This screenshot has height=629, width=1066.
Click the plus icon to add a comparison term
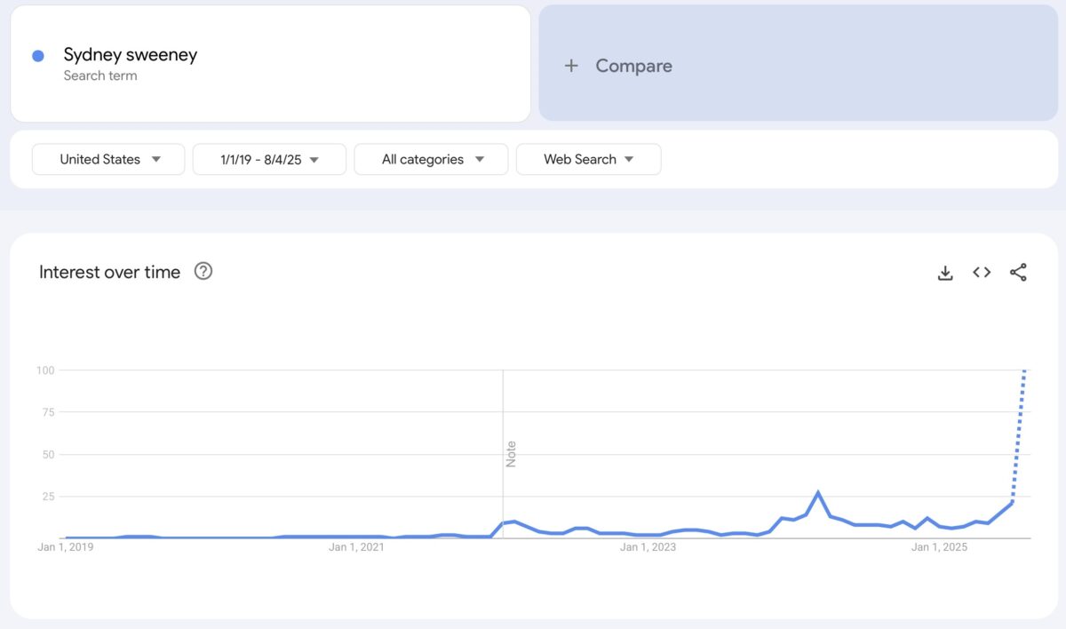tap(571, 65)
